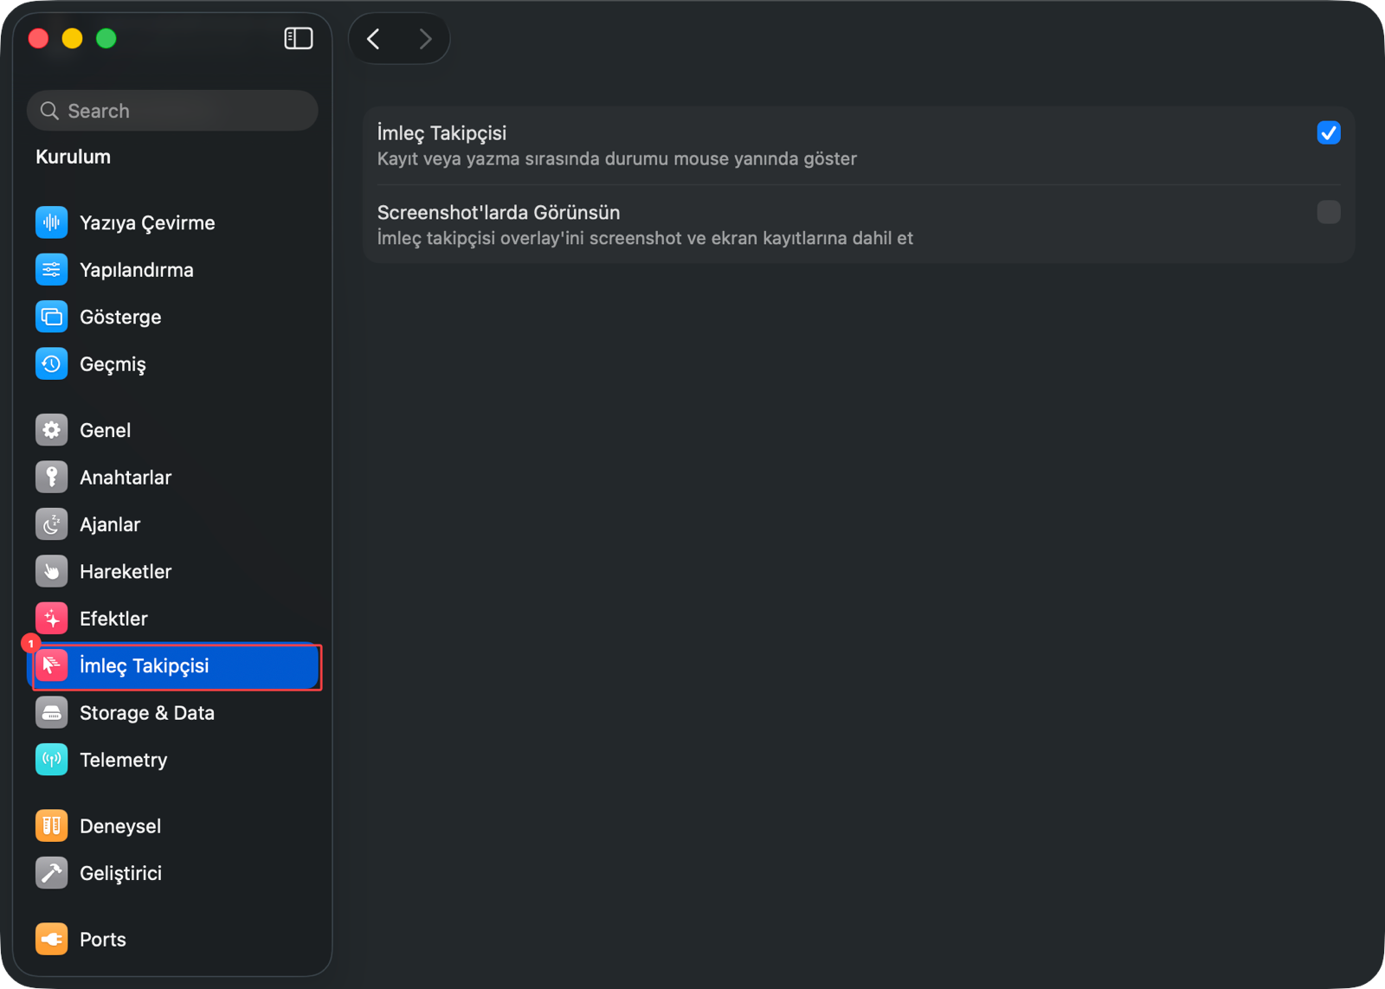Open the Hareketler hand icon
Screen dimensions: 1385x989
pos(52,571)
